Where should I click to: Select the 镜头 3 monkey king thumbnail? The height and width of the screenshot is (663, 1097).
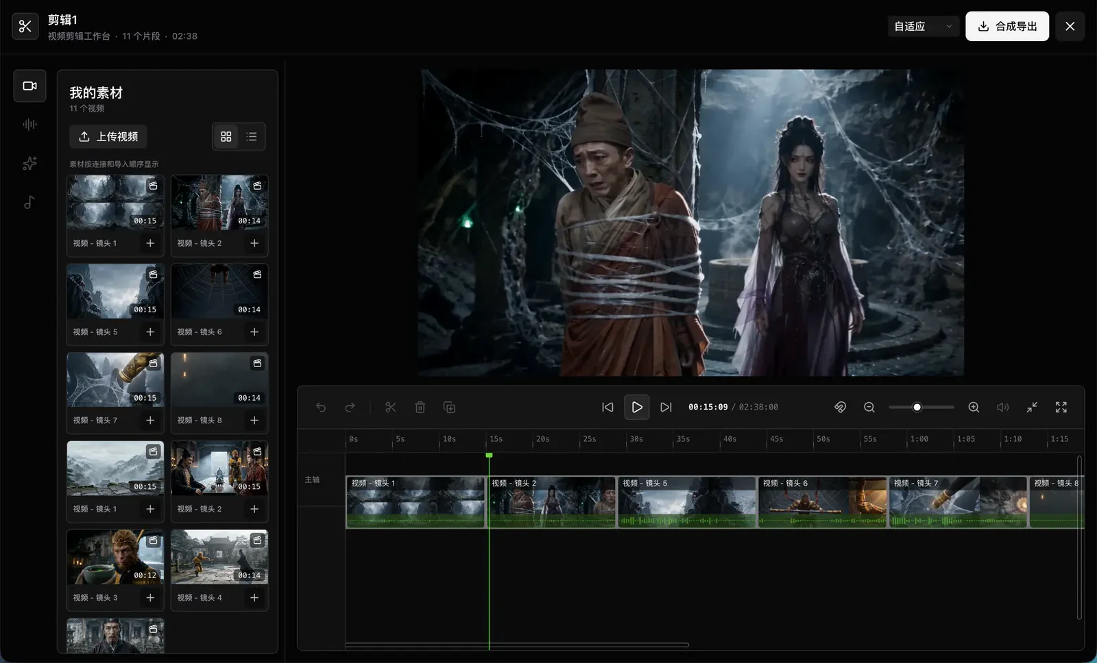click(115, 557)
